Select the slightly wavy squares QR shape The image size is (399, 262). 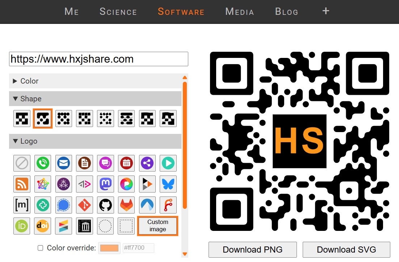click(x=147, y=119)
